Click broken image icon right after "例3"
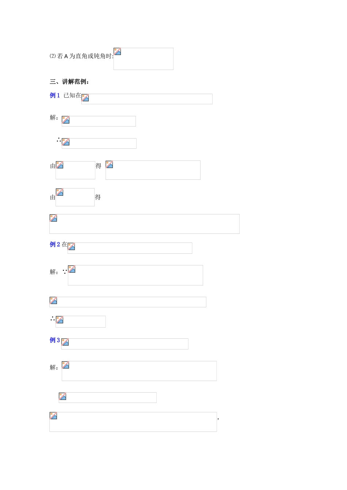Screen dimensions: 347x490 coord(65,342)
